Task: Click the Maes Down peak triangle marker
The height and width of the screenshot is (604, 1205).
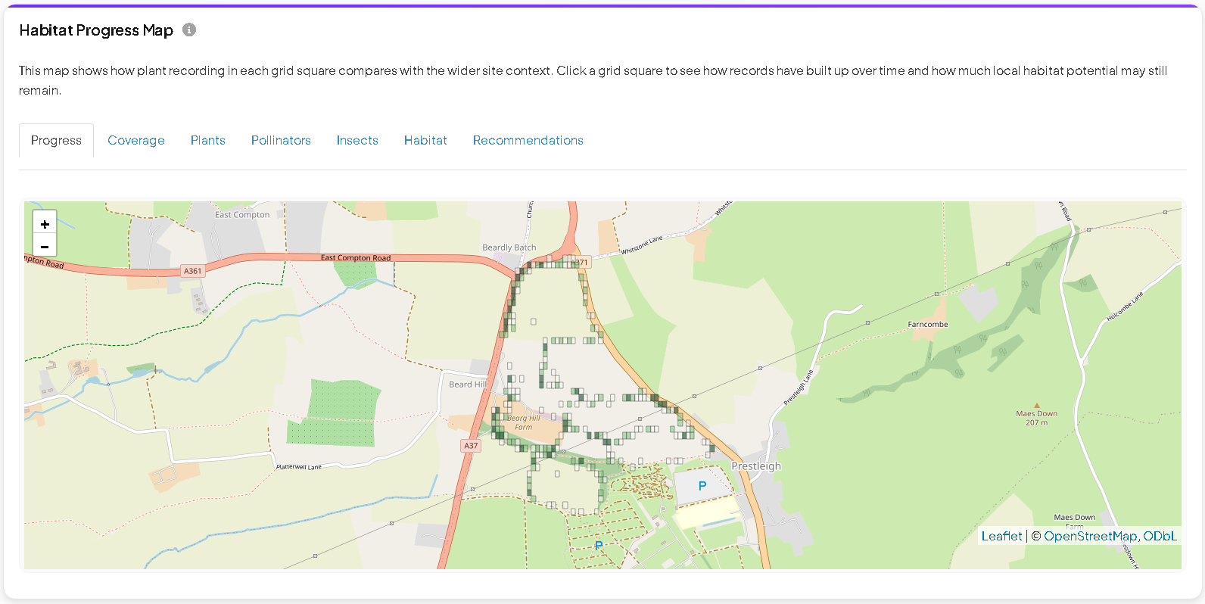Action: 1037,406
